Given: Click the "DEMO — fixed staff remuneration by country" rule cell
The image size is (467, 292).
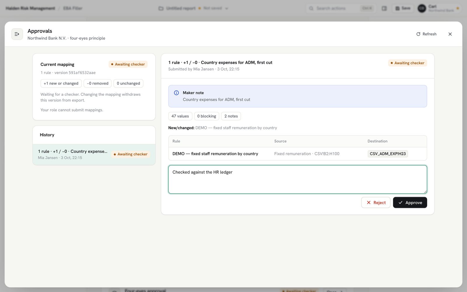Looking at the screenshot, I should [x=215, y=154].
